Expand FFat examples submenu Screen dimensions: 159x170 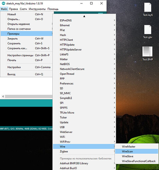pyautogui.click(x=84, y=30)
